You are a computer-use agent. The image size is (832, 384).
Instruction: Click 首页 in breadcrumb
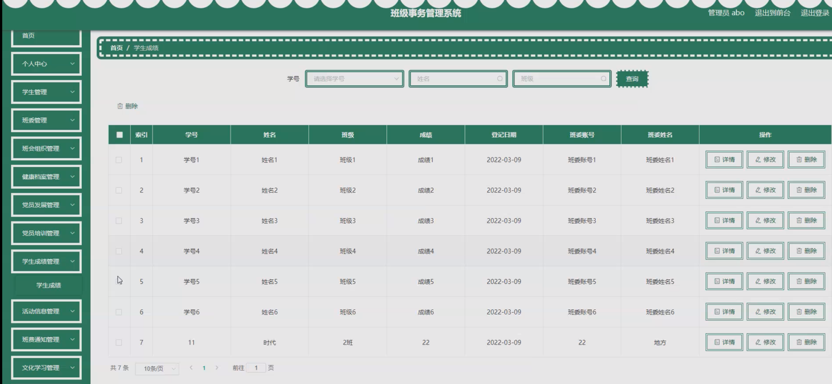[x=116, y=48]
